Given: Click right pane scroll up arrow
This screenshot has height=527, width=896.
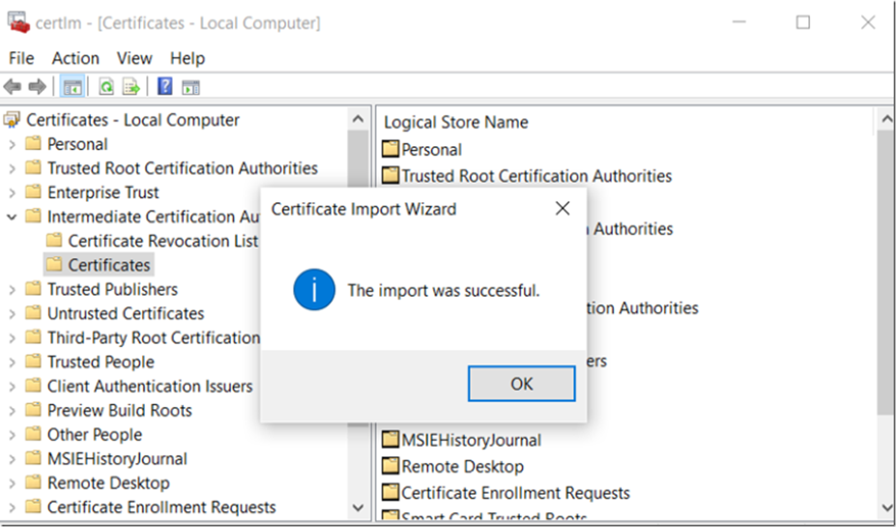Looking at the screenshot, I should coord(886,119).
